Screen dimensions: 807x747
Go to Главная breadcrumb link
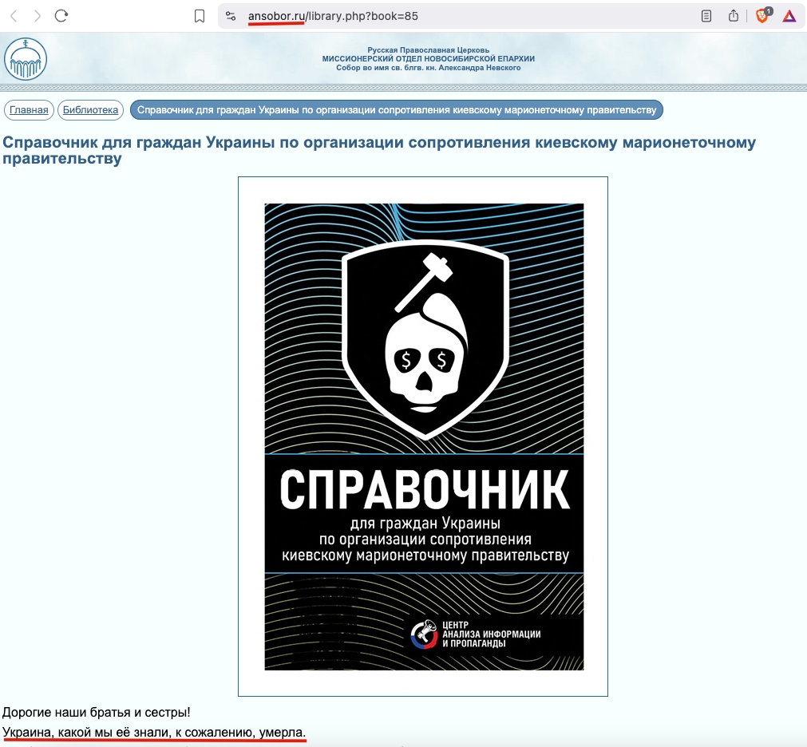point(29,109)
